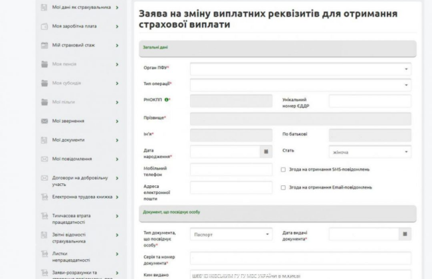Open Мої звернення menu item
The width and height of the screenshot is (432, 279).
pyautogui.click(x=68, y=121)
